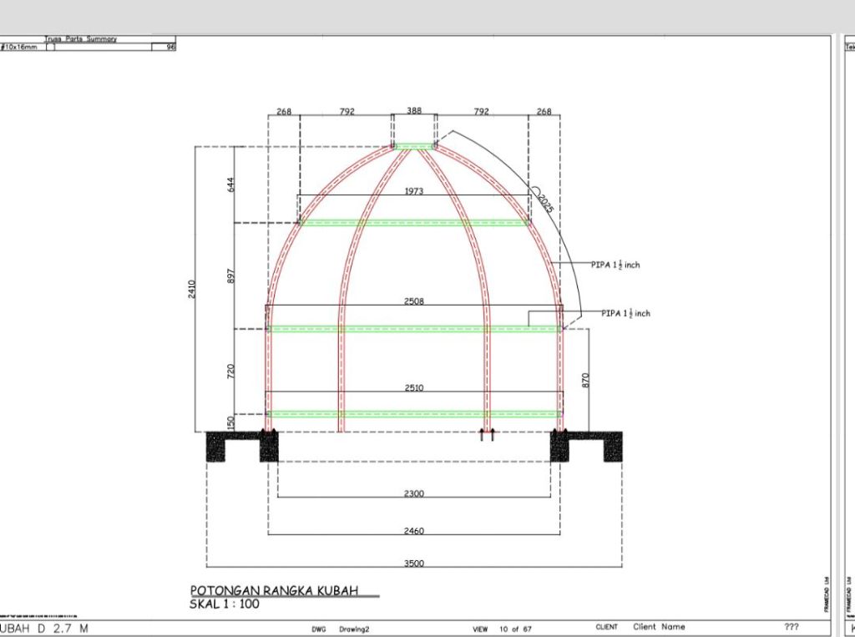Click the 2300 inner span dimension
The width and height of the screenshot is (855, 637).
414,493
